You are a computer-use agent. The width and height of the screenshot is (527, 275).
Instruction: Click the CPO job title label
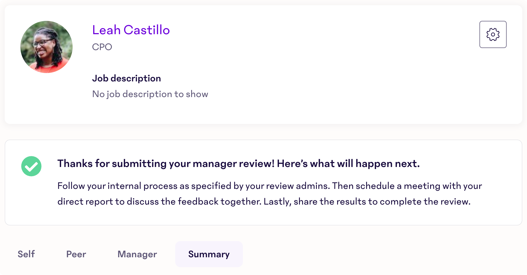pos(102,47)
